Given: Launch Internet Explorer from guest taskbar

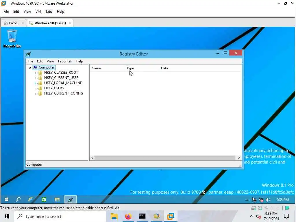Looking at the screenshot, I should coord(31,199).
